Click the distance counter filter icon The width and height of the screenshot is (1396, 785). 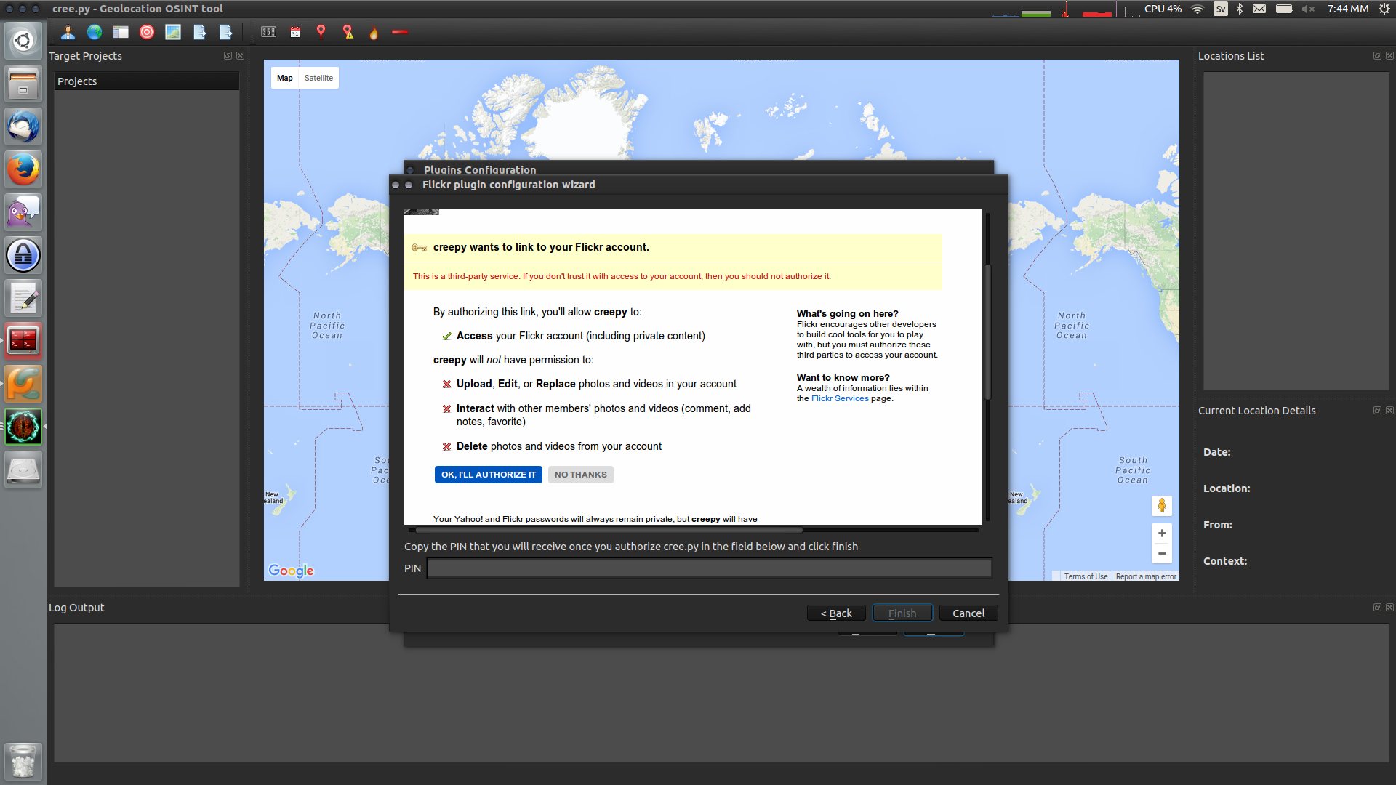269,32
